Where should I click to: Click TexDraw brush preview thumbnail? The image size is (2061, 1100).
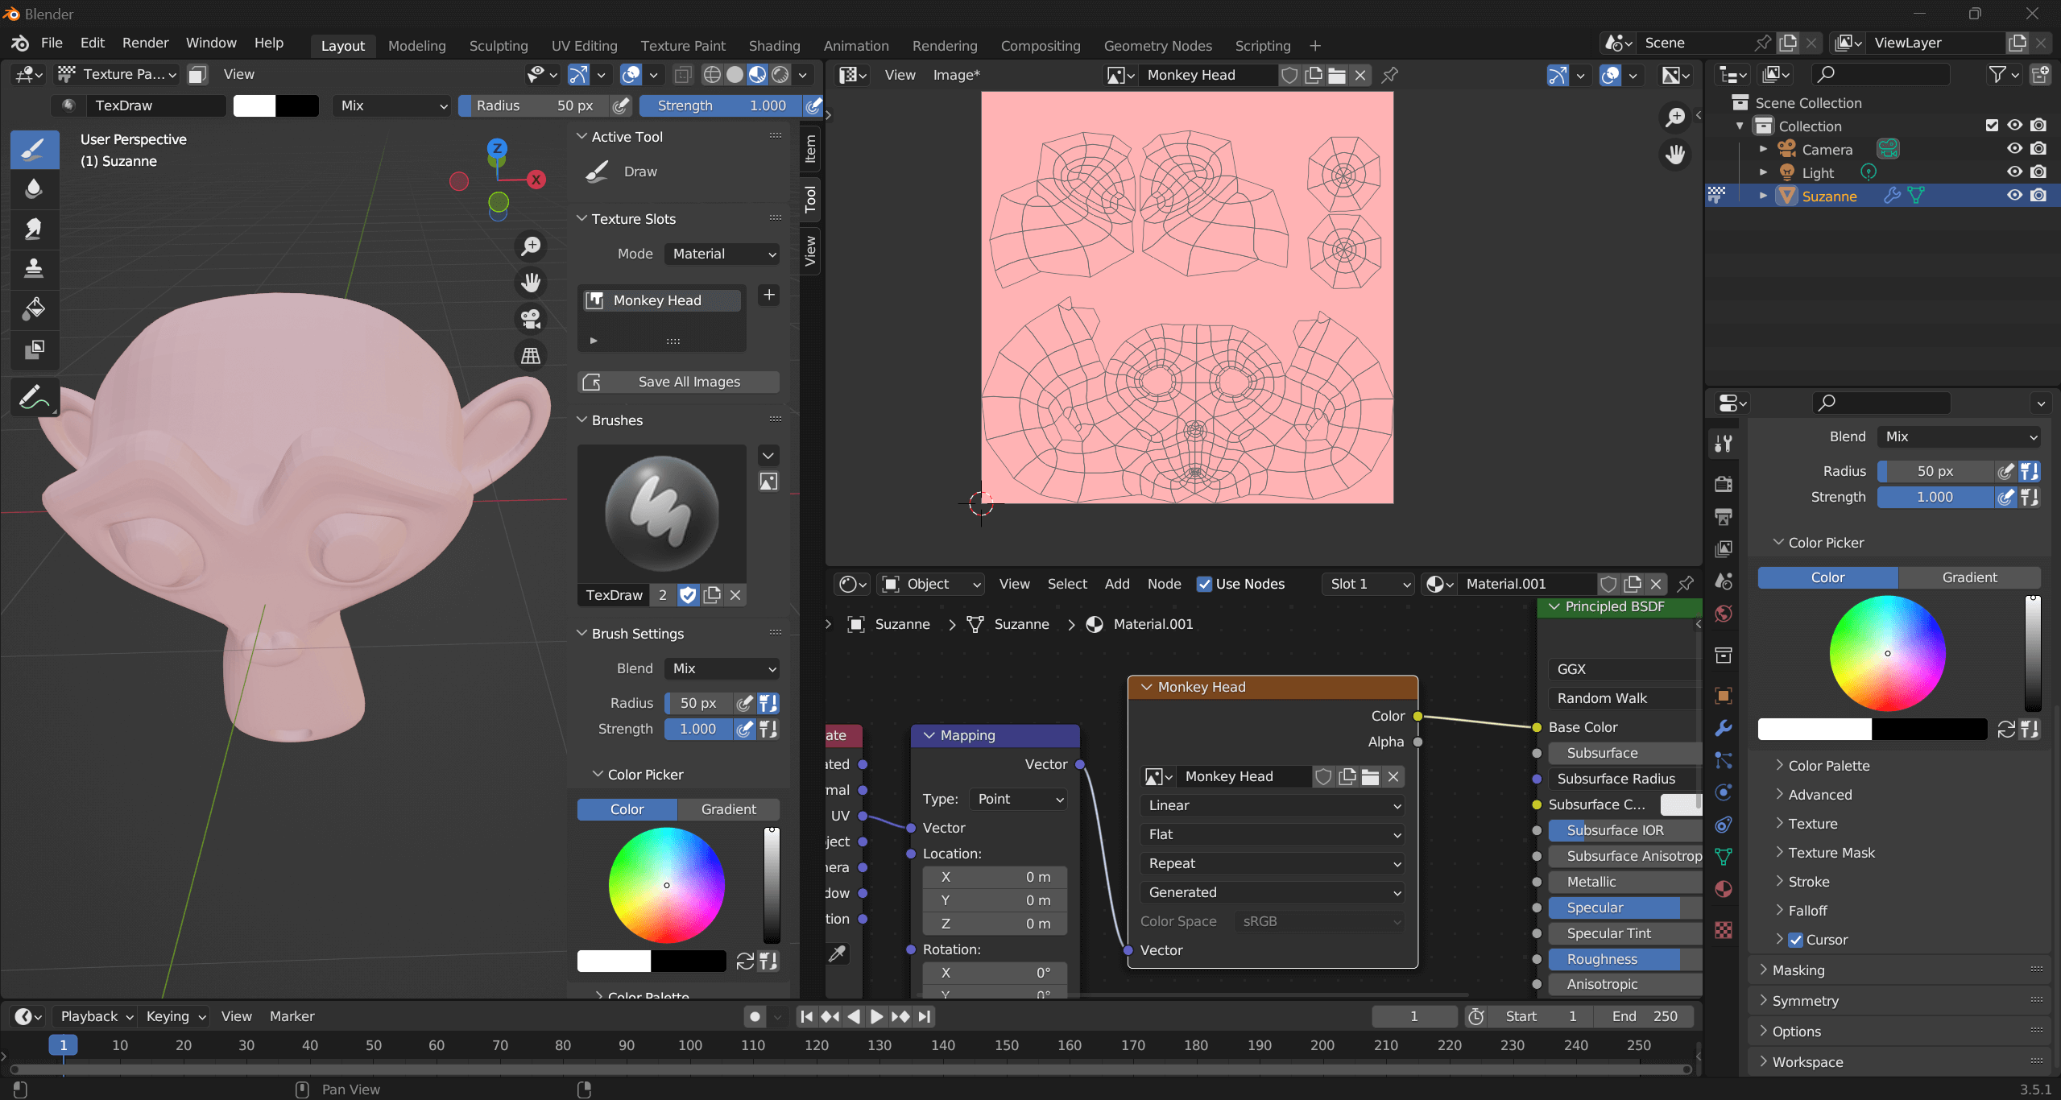click(662, 515)
